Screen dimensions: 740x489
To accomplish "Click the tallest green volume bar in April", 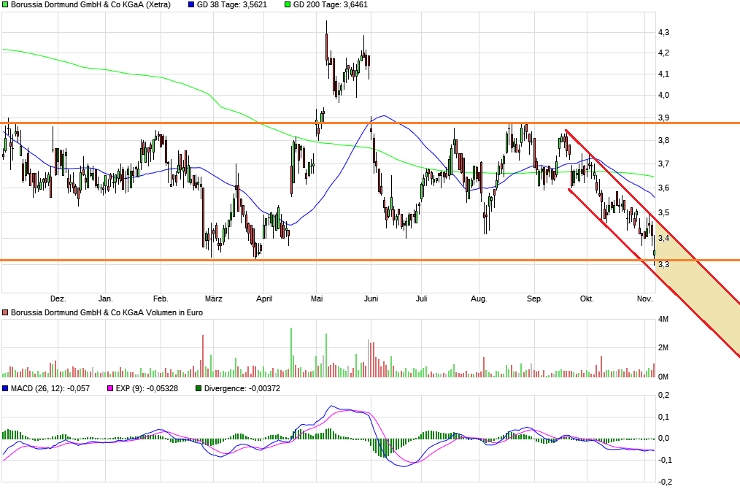I will point(291,352).
